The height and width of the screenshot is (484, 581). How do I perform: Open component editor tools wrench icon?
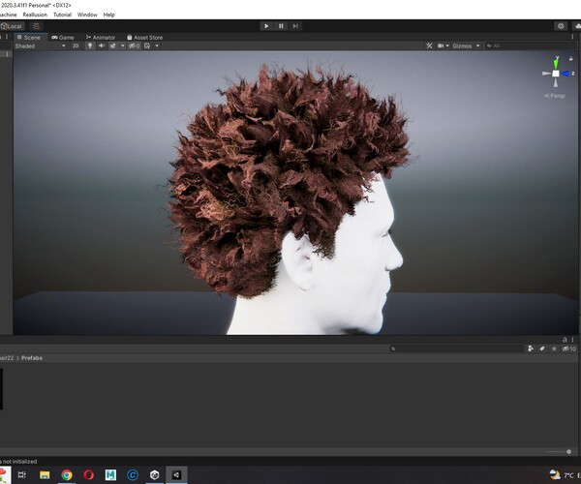[x=429, y=45]
